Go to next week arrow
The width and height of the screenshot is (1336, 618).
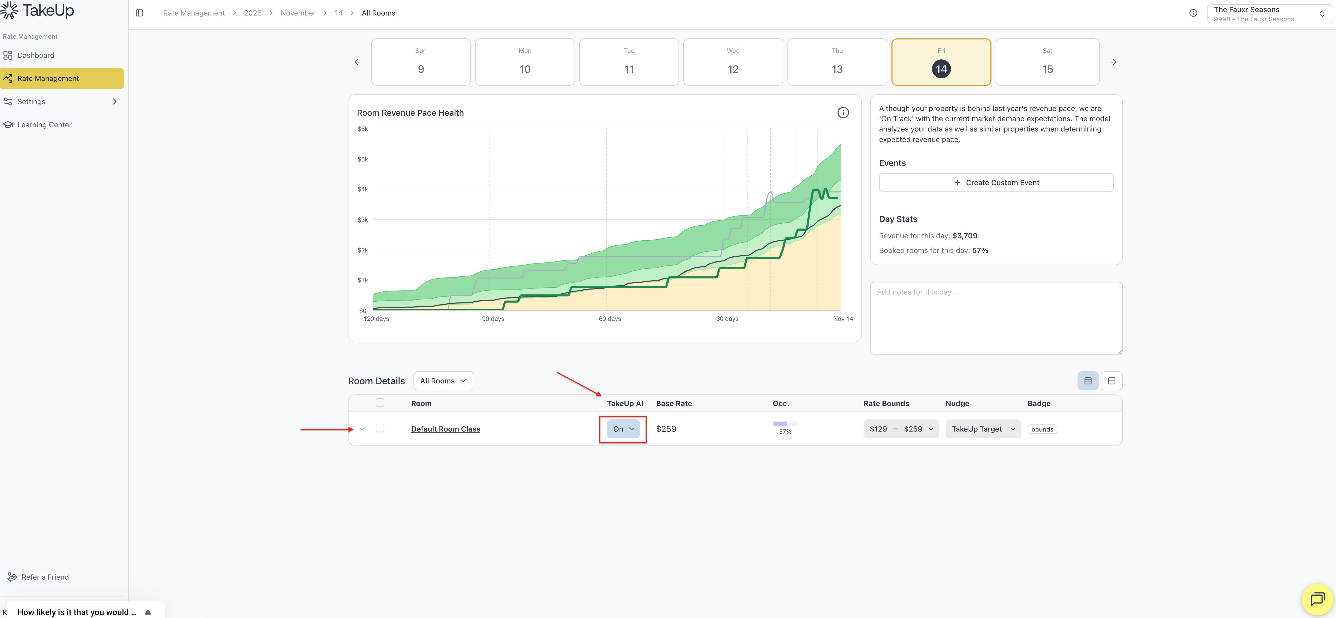[1113, 62]
